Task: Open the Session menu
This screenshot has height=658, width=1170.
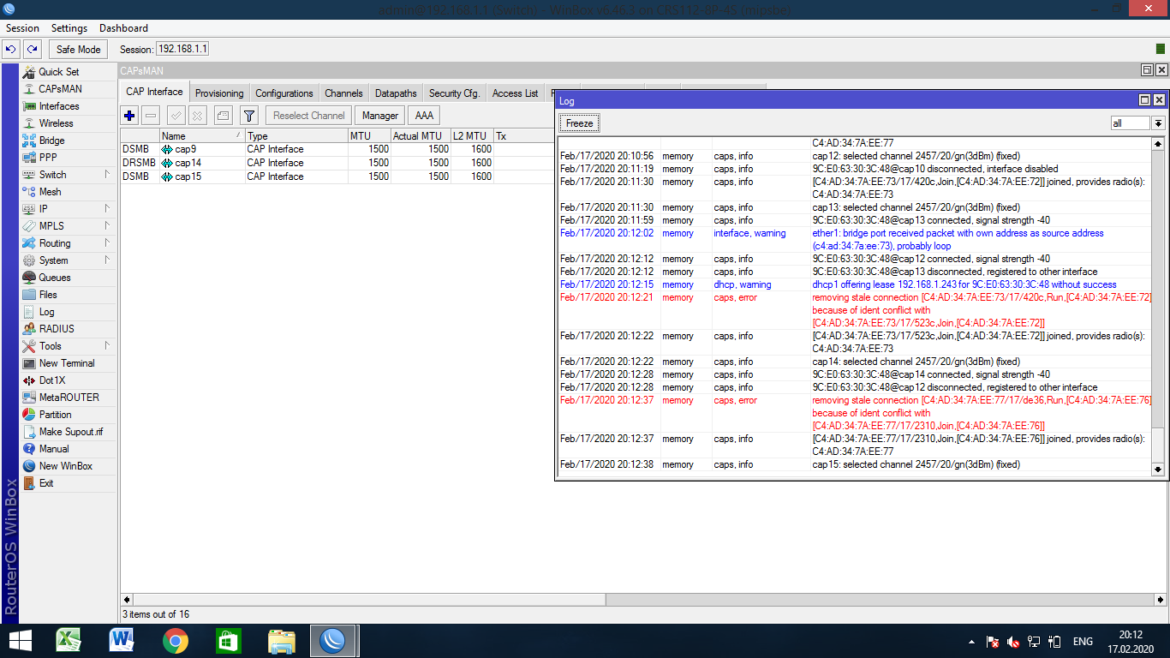Action: point(22,28)
